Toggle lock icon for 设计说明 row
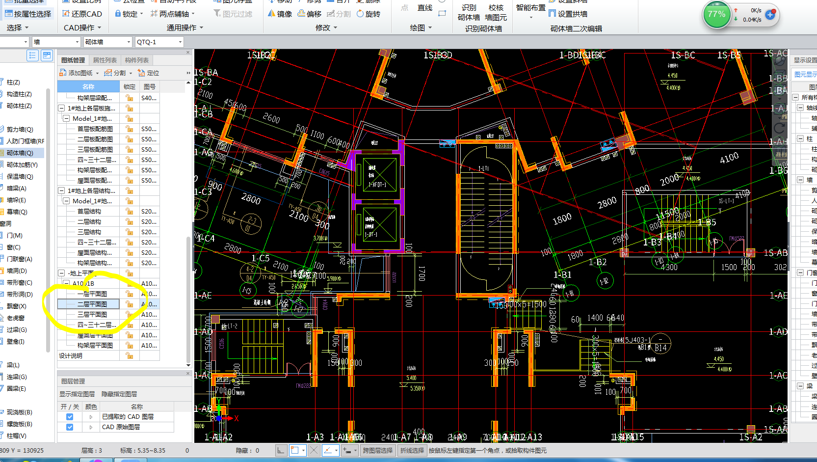The width and height of the screenshot is (817, 462). (x=130, y=355)
